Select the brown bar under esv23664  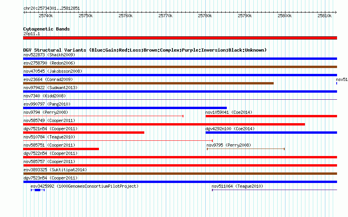point(148,83)
